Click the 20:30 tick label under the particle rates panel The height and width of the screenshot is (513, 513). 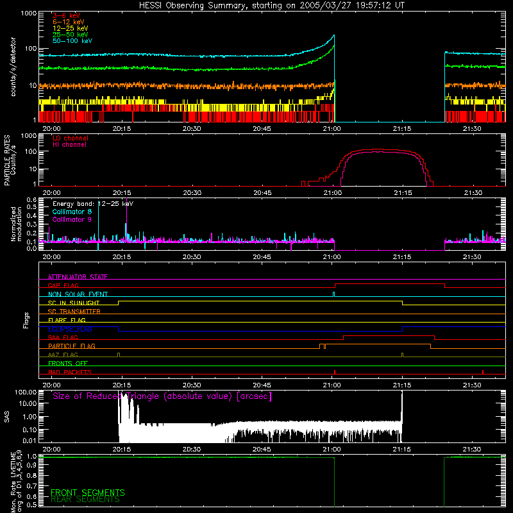(192, 193)
